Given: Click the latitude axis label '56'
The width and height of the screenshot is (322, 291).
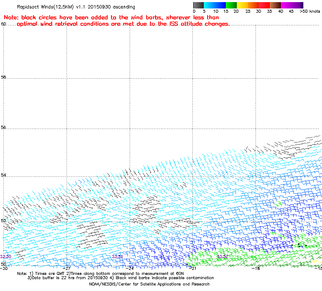Looking at the screenshot, I should point(3,127).
